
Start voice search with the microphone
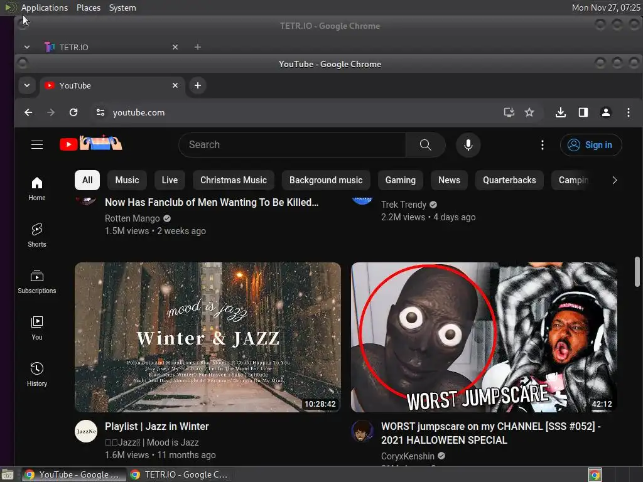click(x=468, y=145)
